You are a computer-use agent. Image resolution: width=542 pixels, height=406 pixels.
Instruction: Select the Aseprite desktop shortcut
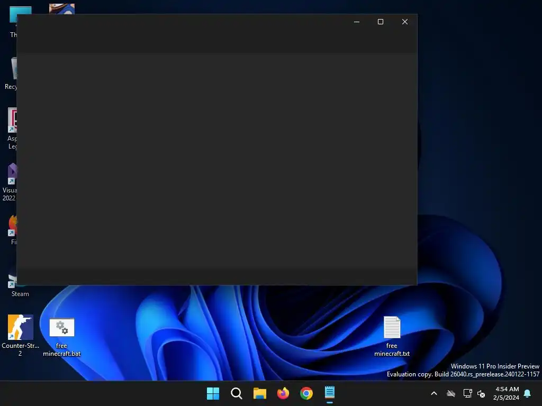(x=12, y=128)
